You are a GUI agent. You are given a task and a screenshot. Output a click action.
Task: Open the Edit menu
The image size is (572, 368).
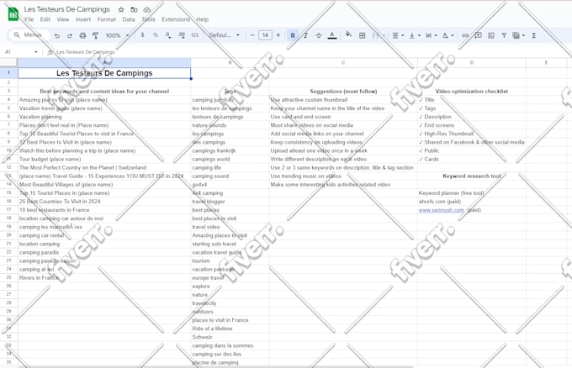(45, 19)
